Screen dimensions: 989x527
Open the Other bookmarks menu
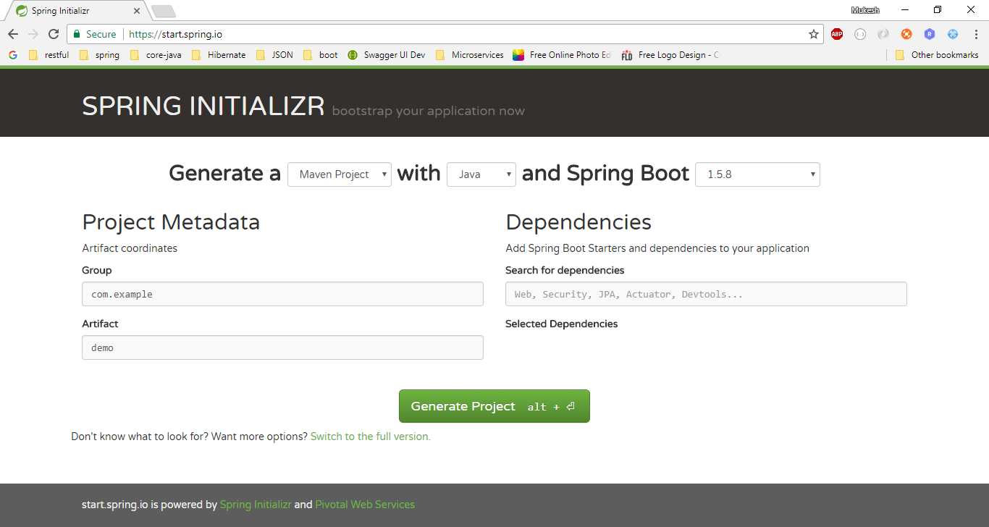938,54
